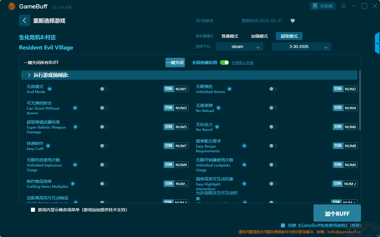Click the phone icon in connection status

point(315,6)
